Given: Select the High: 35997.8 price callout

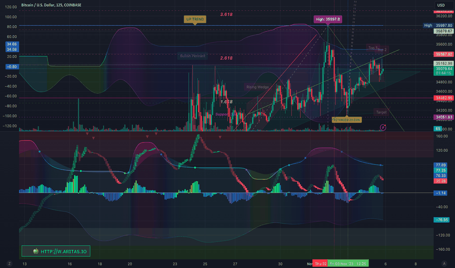Looking at the screenshot, I should (328, 19).
